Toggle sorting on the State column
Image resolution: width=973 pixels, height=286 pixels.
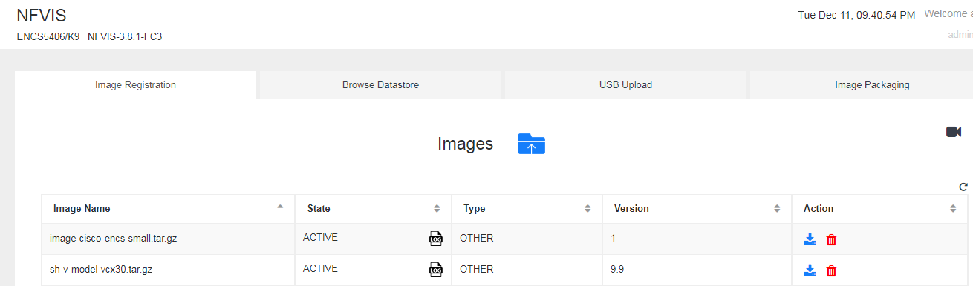437,209
